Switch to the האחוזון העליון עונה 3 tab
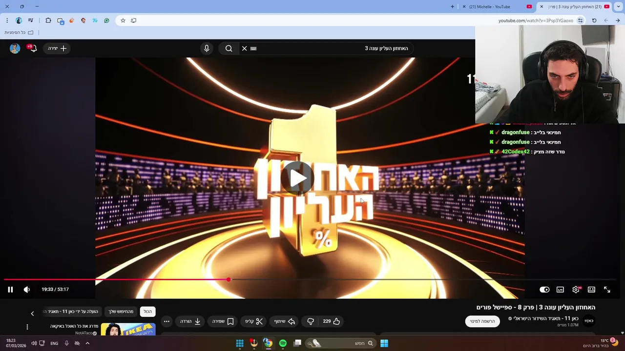The width and height of the screenshot is (625, 351). 575,7
